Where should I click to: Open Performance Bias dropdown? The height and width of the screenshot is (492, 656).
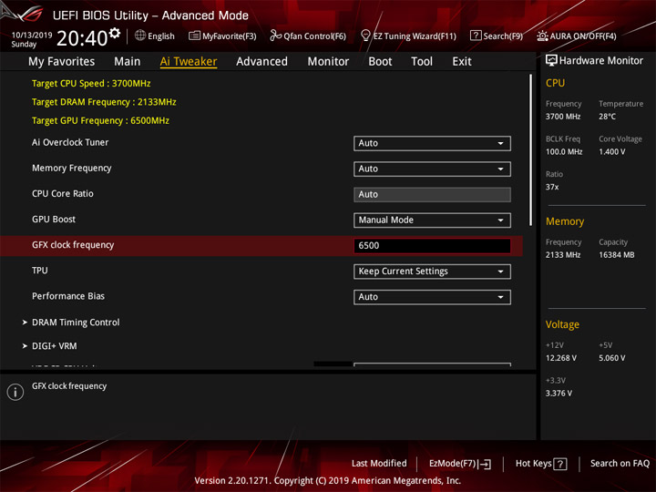point(432,297)
